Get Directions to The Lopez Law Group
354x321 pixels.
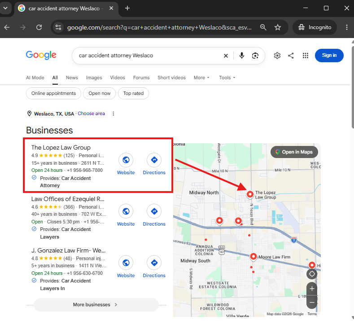[154, 164]
